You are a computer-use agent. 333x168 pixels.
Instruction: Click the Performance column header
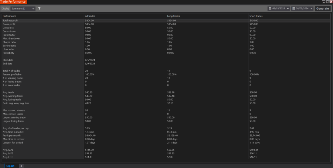9,16
